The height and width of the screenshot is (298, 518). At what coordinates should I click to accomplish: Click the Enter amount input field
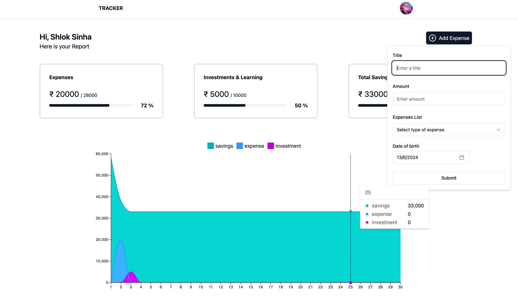449,99
